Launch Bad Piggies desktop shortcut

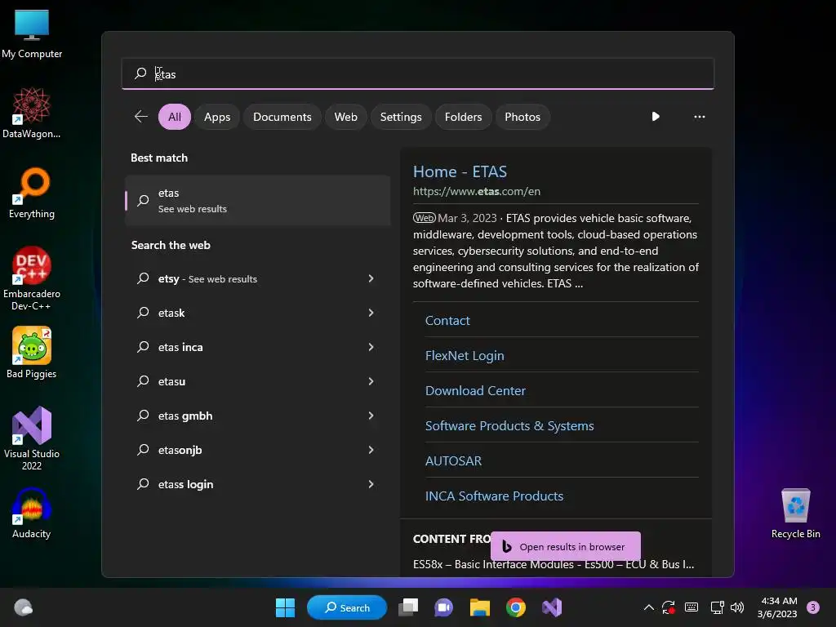[32, 353]
